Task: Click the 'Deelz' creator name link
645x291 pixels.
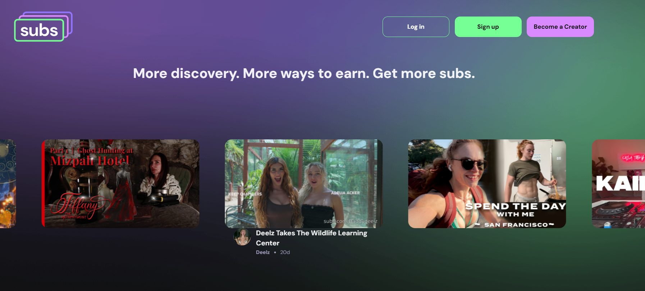Action: [x=263, y=252]
